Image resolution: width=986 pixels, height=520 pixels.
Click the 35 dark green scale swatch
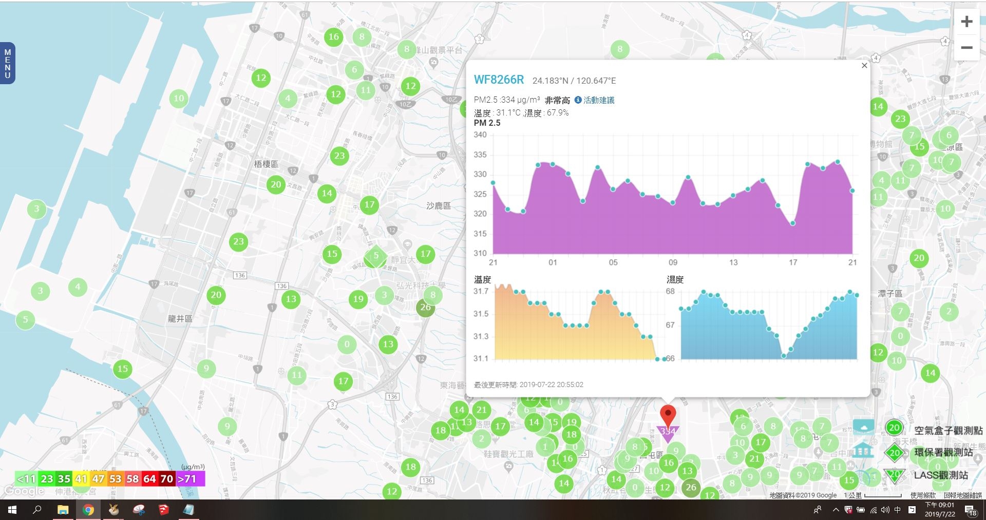(64, 479)
